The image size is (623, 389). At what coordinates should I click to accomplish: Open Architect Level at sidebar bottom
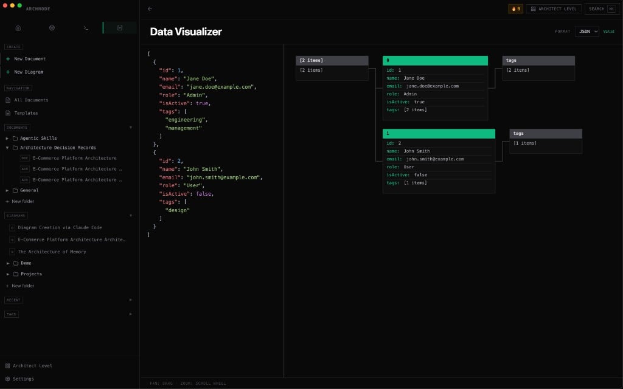(x=32, y=365)
